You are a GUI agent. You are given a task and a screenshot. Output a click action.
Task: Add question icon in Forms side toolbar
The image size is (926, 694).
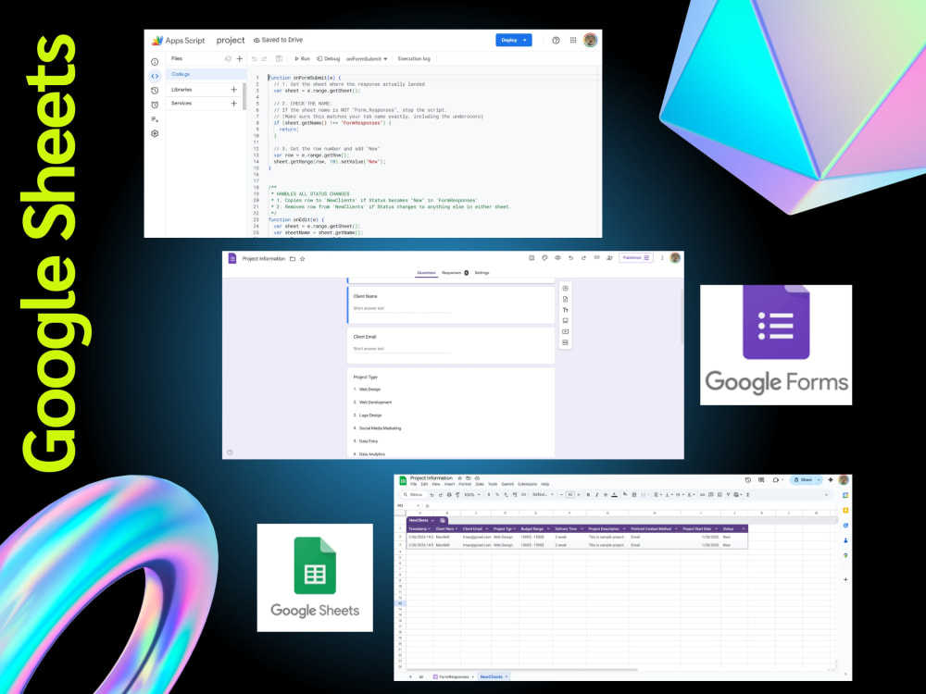click(565, 289)
